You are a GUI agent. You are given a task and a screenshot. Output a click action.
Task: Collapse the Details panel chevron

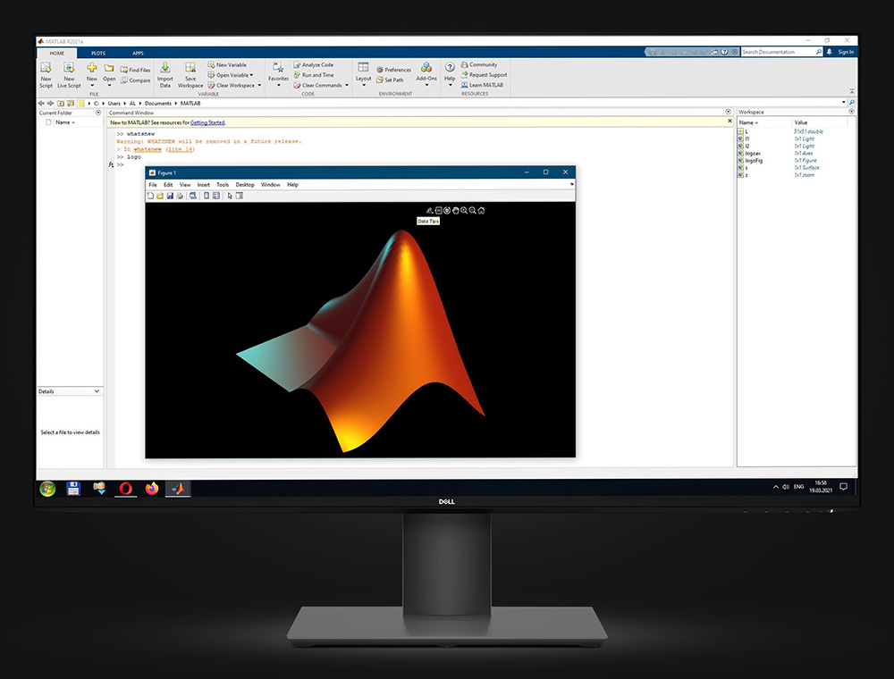pos(97,390)
